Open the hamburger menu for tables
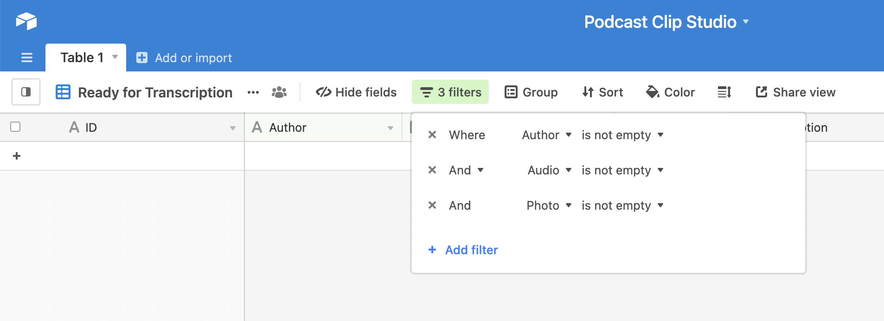The width and height of the screenshot is (884, 321). click(27, 58)
